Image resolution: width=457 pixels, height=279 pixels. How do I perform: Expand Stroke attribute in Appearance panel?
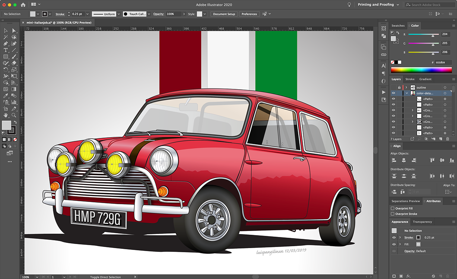(400, 237)
